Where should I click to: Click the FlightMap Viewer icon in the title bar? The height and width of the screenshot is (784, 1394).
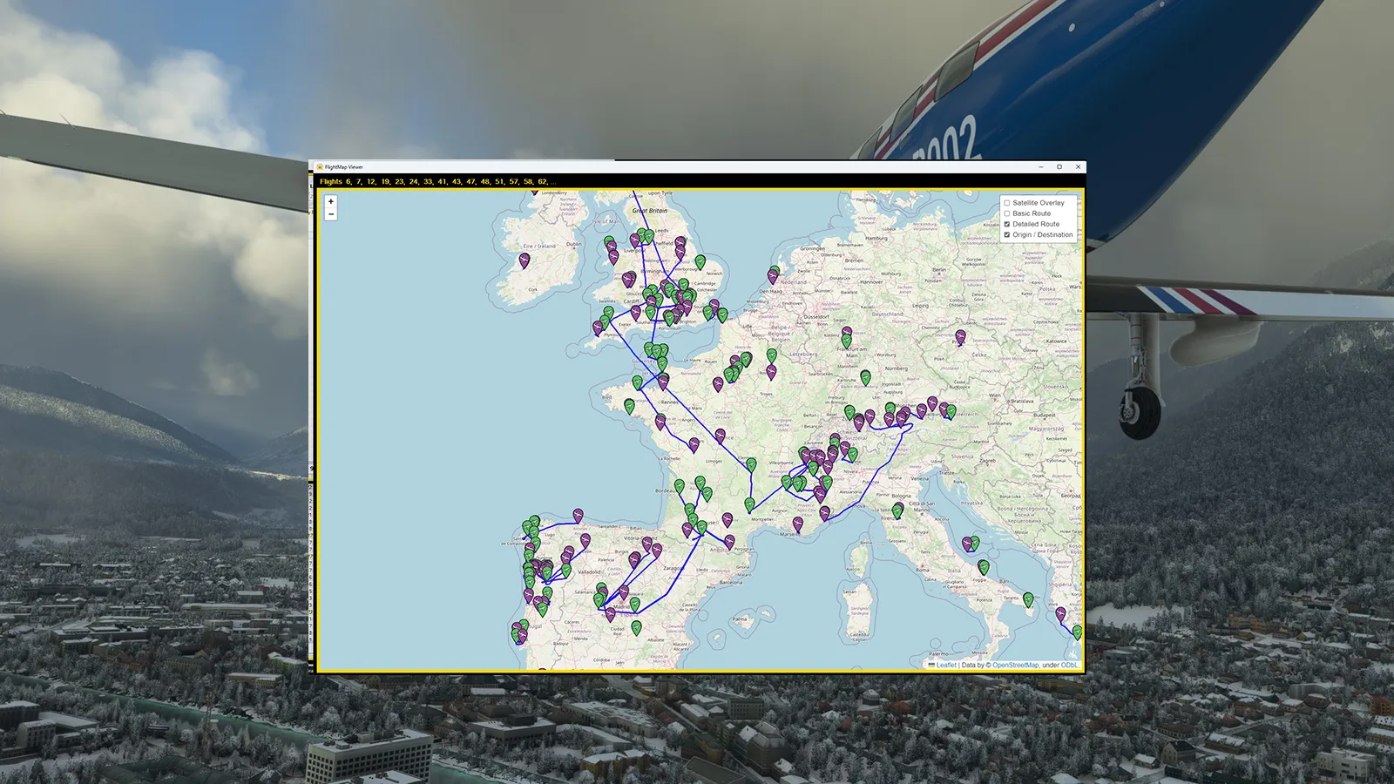[x=319, y=168]
